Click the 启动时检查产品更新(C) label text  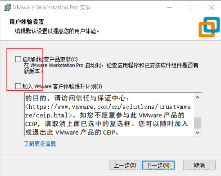tap(50, 59)
